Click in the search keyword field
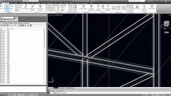 [x=137, y=1]
